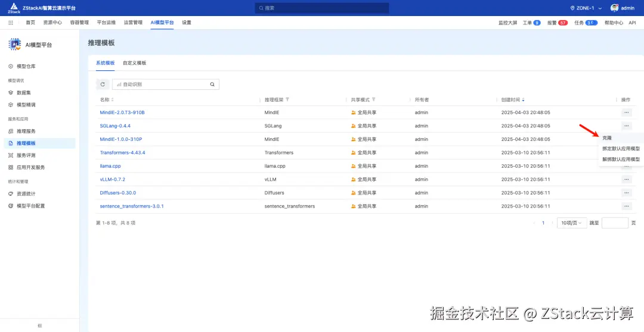644x332 pixels.
Task: Click the 跳至 page number input
Action: (615, 223)
